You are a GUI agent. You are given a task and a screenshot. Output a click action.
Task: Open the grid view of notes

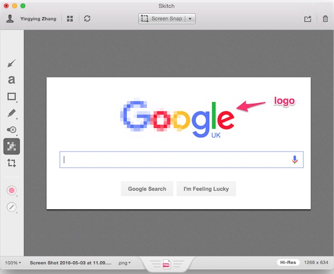70,19
